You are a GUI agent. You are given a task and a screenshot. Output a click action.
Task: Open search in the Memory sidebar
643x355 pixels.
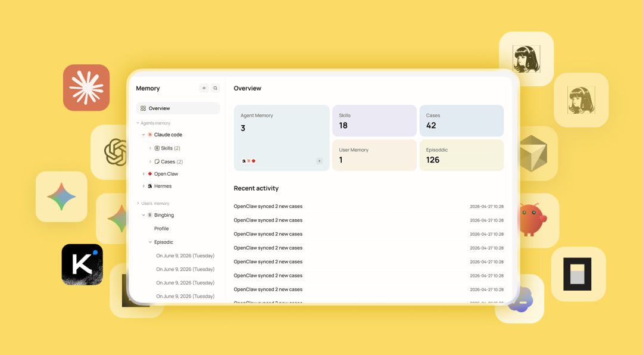click(216, 88)
